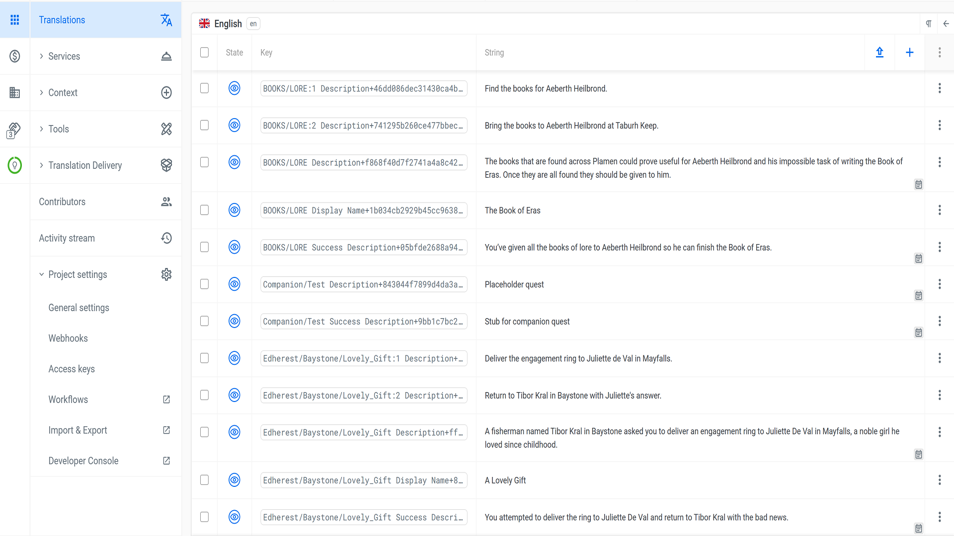Expand the Tools section chevron
Image resolution: width=954 pixels, height=536 pixels.
41,129
